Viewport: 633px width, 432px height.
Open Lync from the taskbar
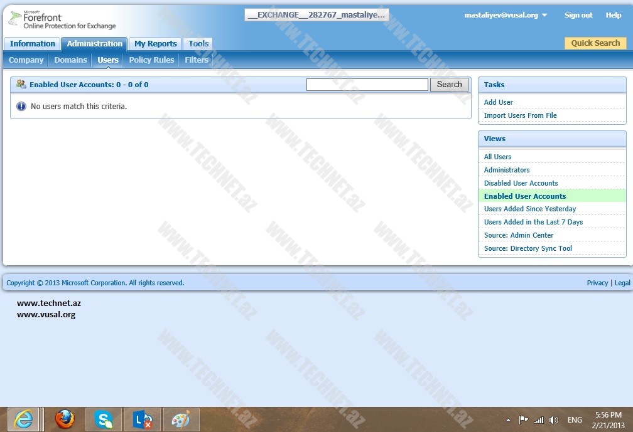pyautogui.click(x=143, y=419)
